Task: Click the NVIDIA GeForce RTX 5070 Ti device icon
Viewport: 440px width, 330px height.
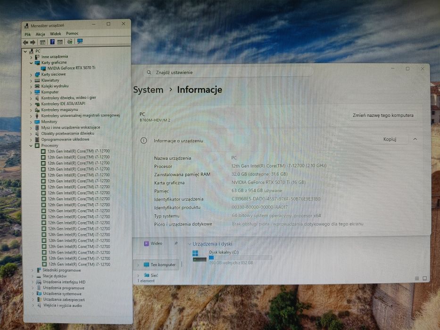Action: (43, 68)
